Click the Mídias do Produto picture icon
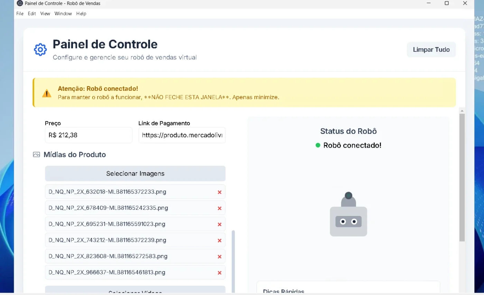The image size is (484, 295). (x=36, y=155)
